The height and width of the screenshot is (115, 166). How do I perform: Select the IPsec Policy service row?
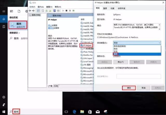point(87,52)
